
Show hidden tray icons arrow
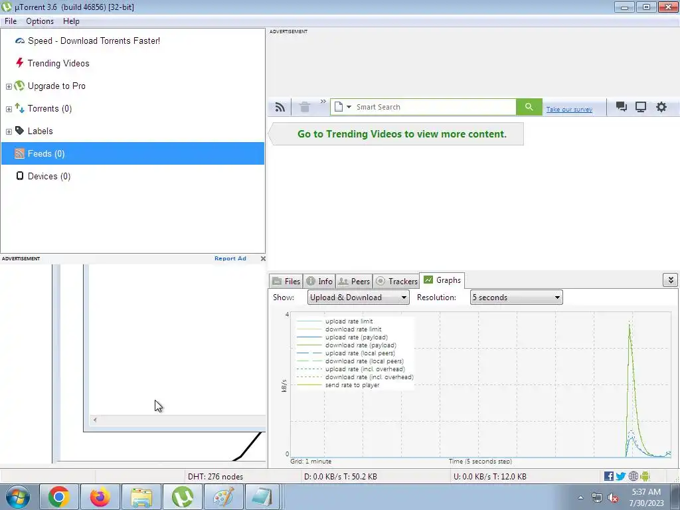tap(580, 497)
